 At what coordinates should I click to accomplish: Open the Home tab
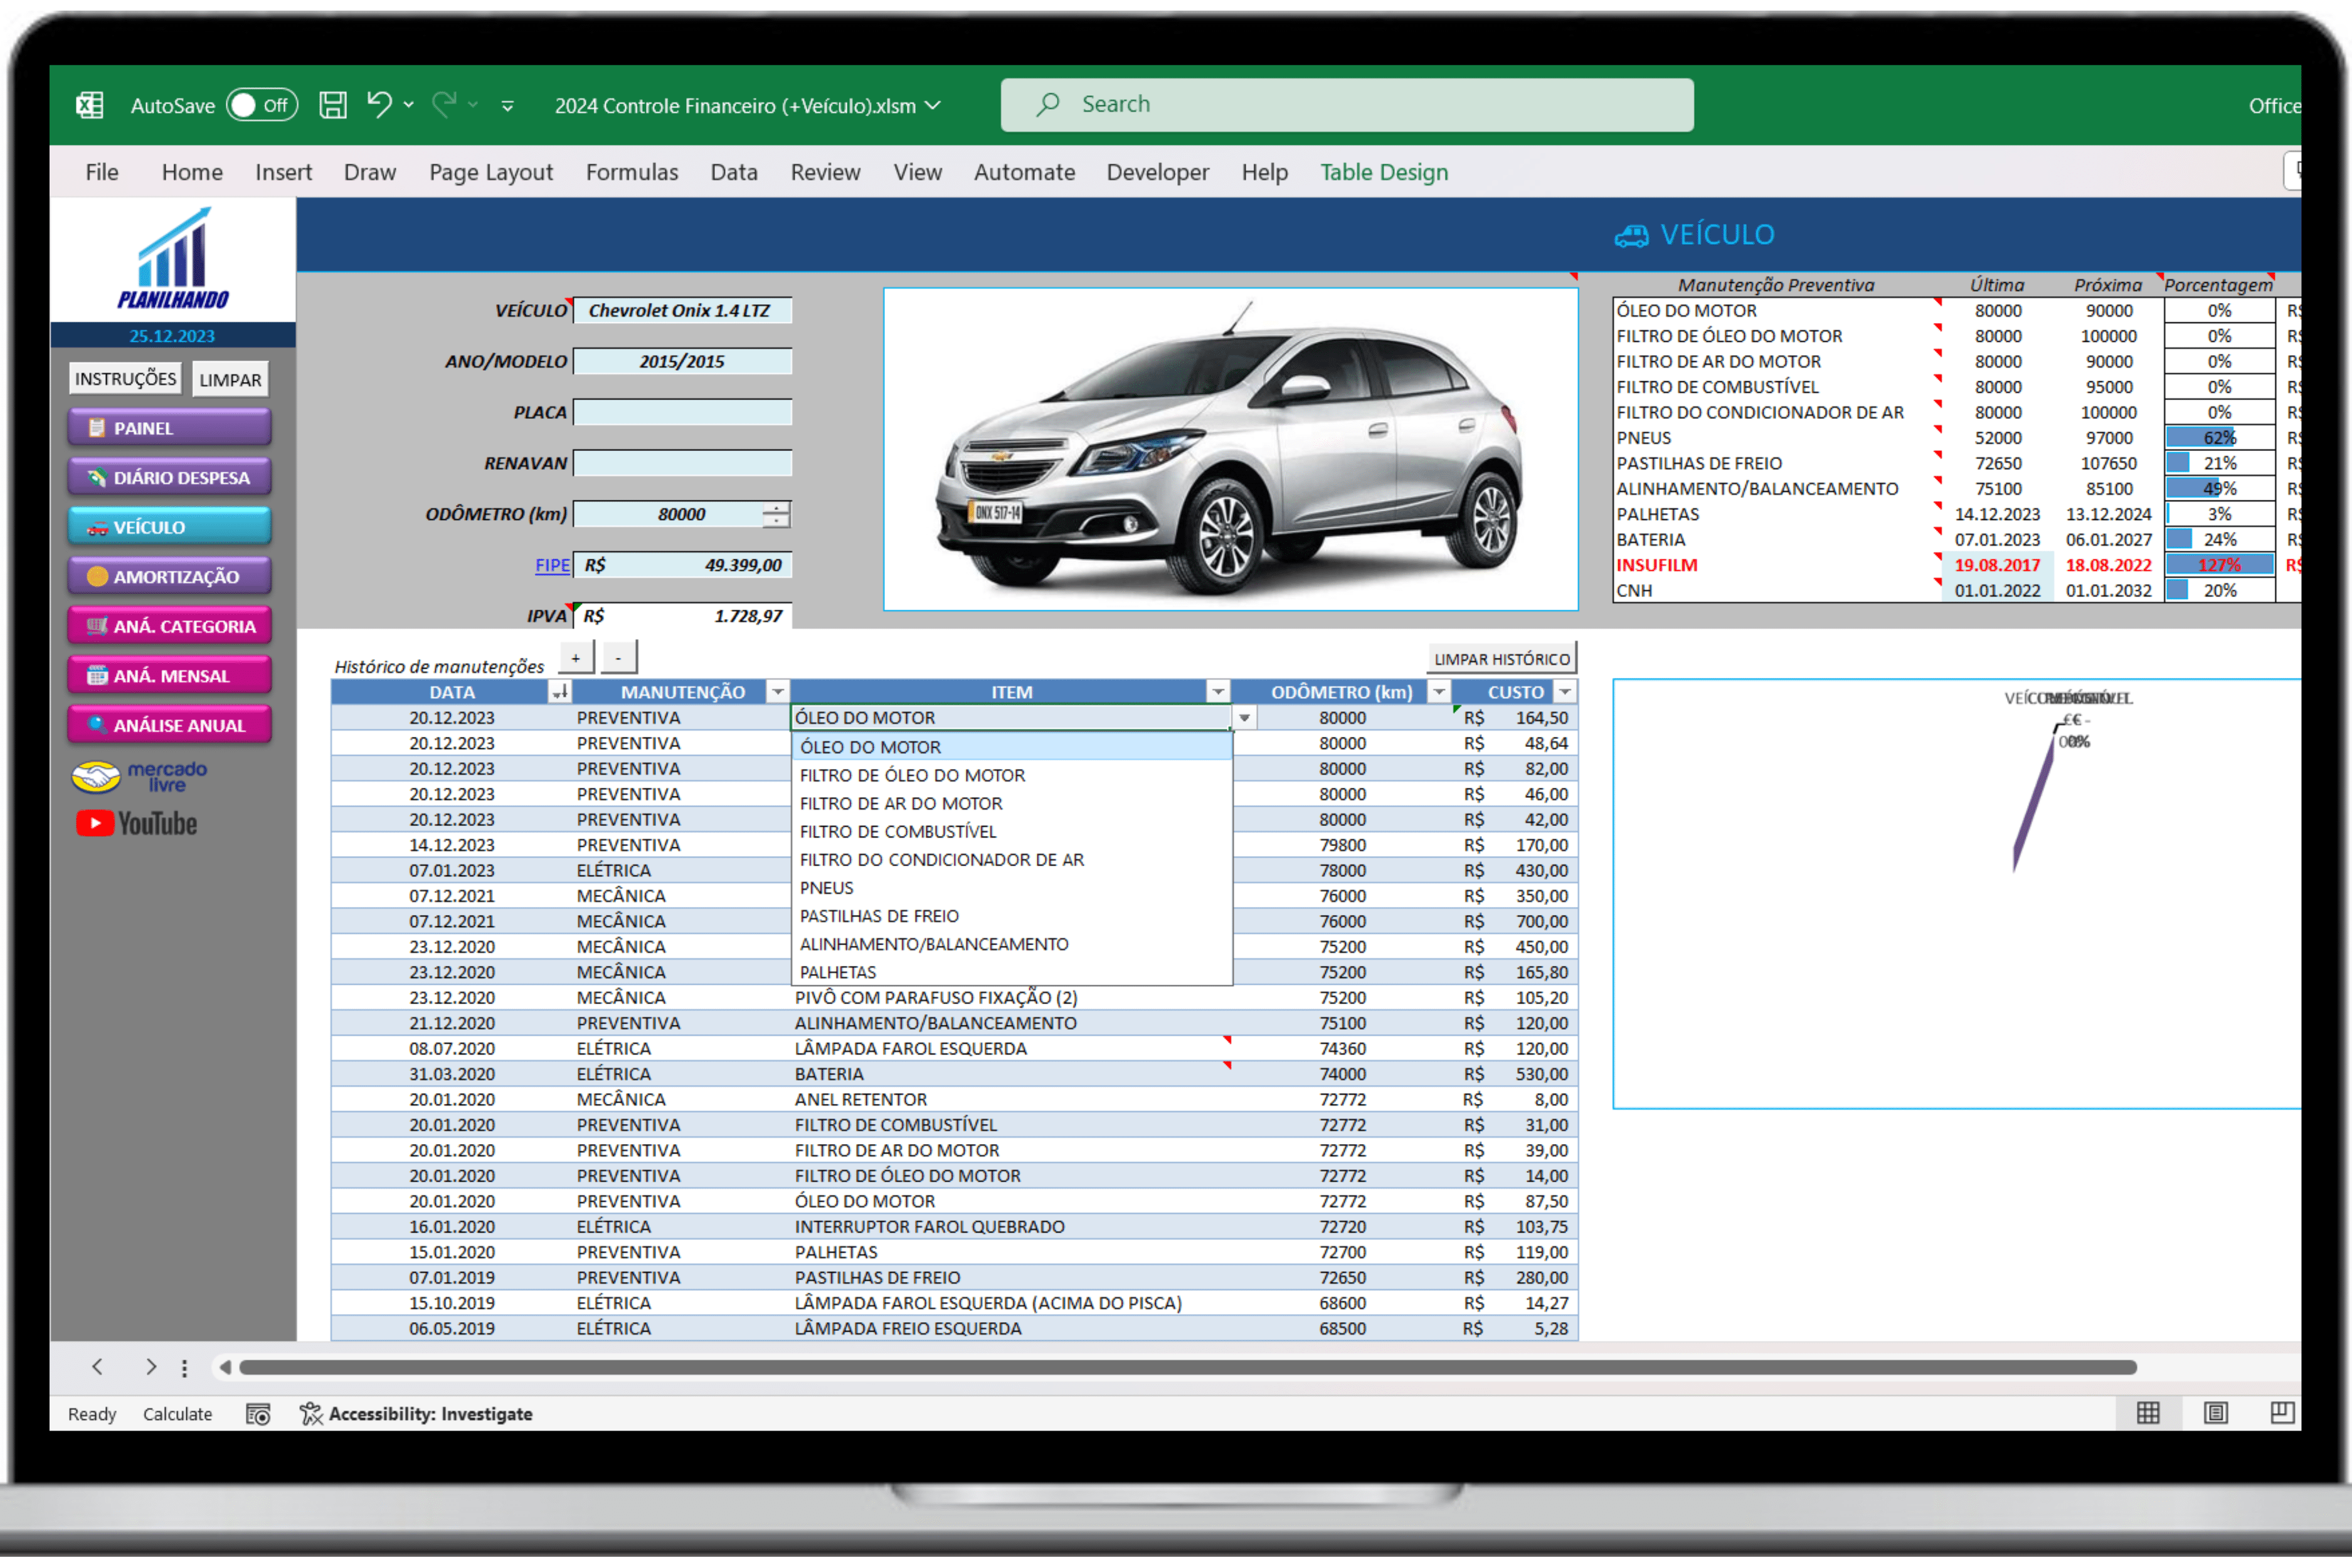pos(192,172)
